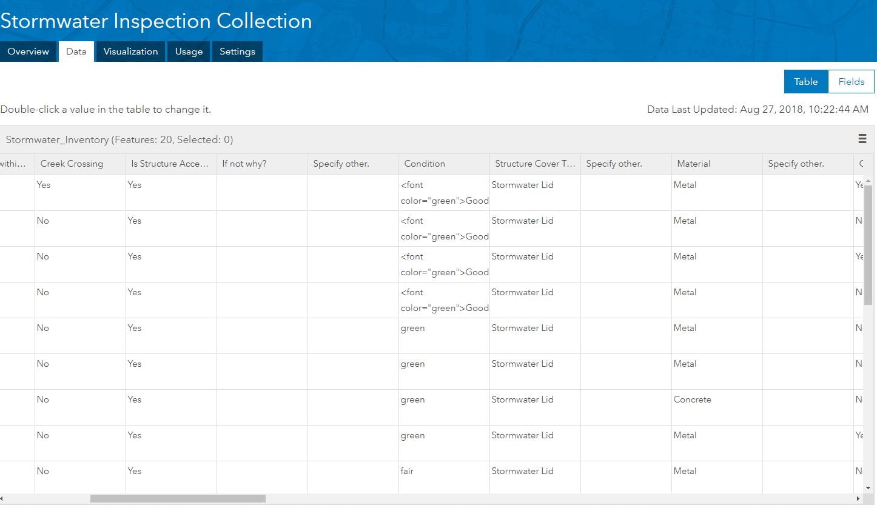Screen dimensions: 877x508
Task: Click the Double-click a value hint text
Action: 106,110
